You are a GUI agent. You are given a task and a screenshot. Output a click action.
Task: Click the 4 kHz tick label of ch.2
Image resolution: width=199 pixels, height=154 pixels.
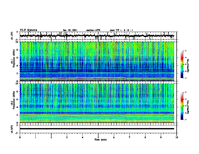18,107
